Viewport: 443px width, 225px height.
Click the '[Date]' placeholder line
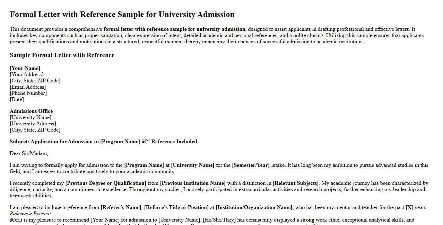pyautogui.click(x=17, y=99)
